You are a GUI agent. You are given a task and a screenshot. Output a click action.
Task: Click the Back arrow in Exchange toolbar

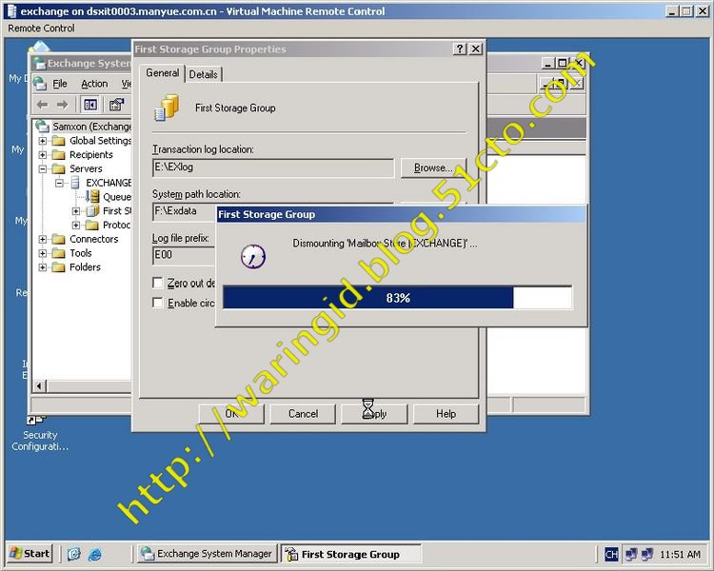(x=42, y=105)
